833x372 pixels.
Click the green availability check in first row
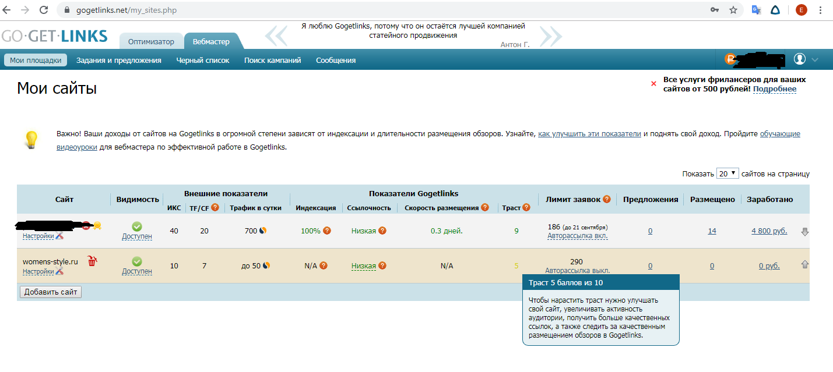136,226
